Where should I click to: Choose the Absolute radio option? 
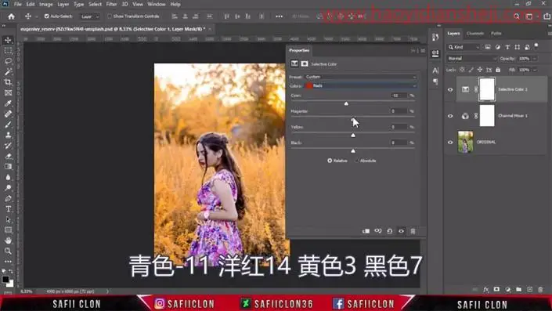tap(356, 161)
